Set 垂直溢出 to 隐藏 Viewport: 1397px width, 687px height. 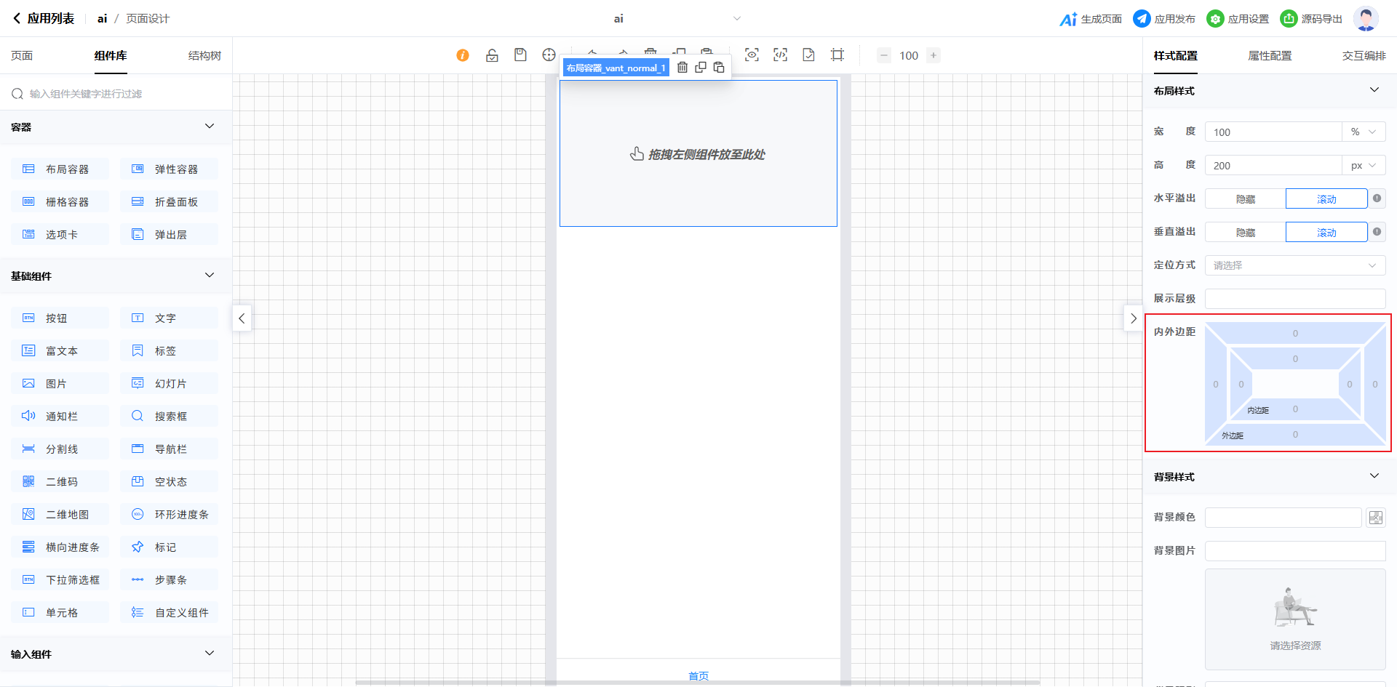[1245, 233]
